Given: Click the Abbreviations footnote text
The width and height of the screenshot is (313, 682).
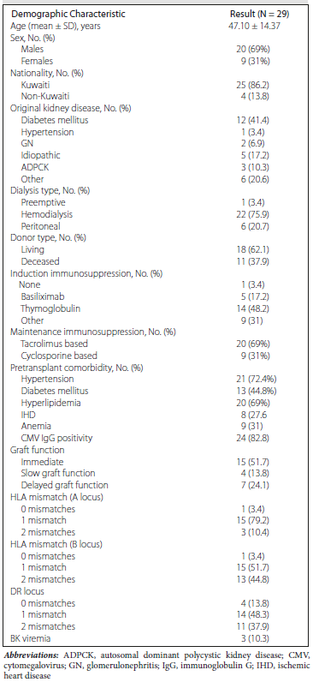Looking at the screenshot, I should click(x=156, y=666).
